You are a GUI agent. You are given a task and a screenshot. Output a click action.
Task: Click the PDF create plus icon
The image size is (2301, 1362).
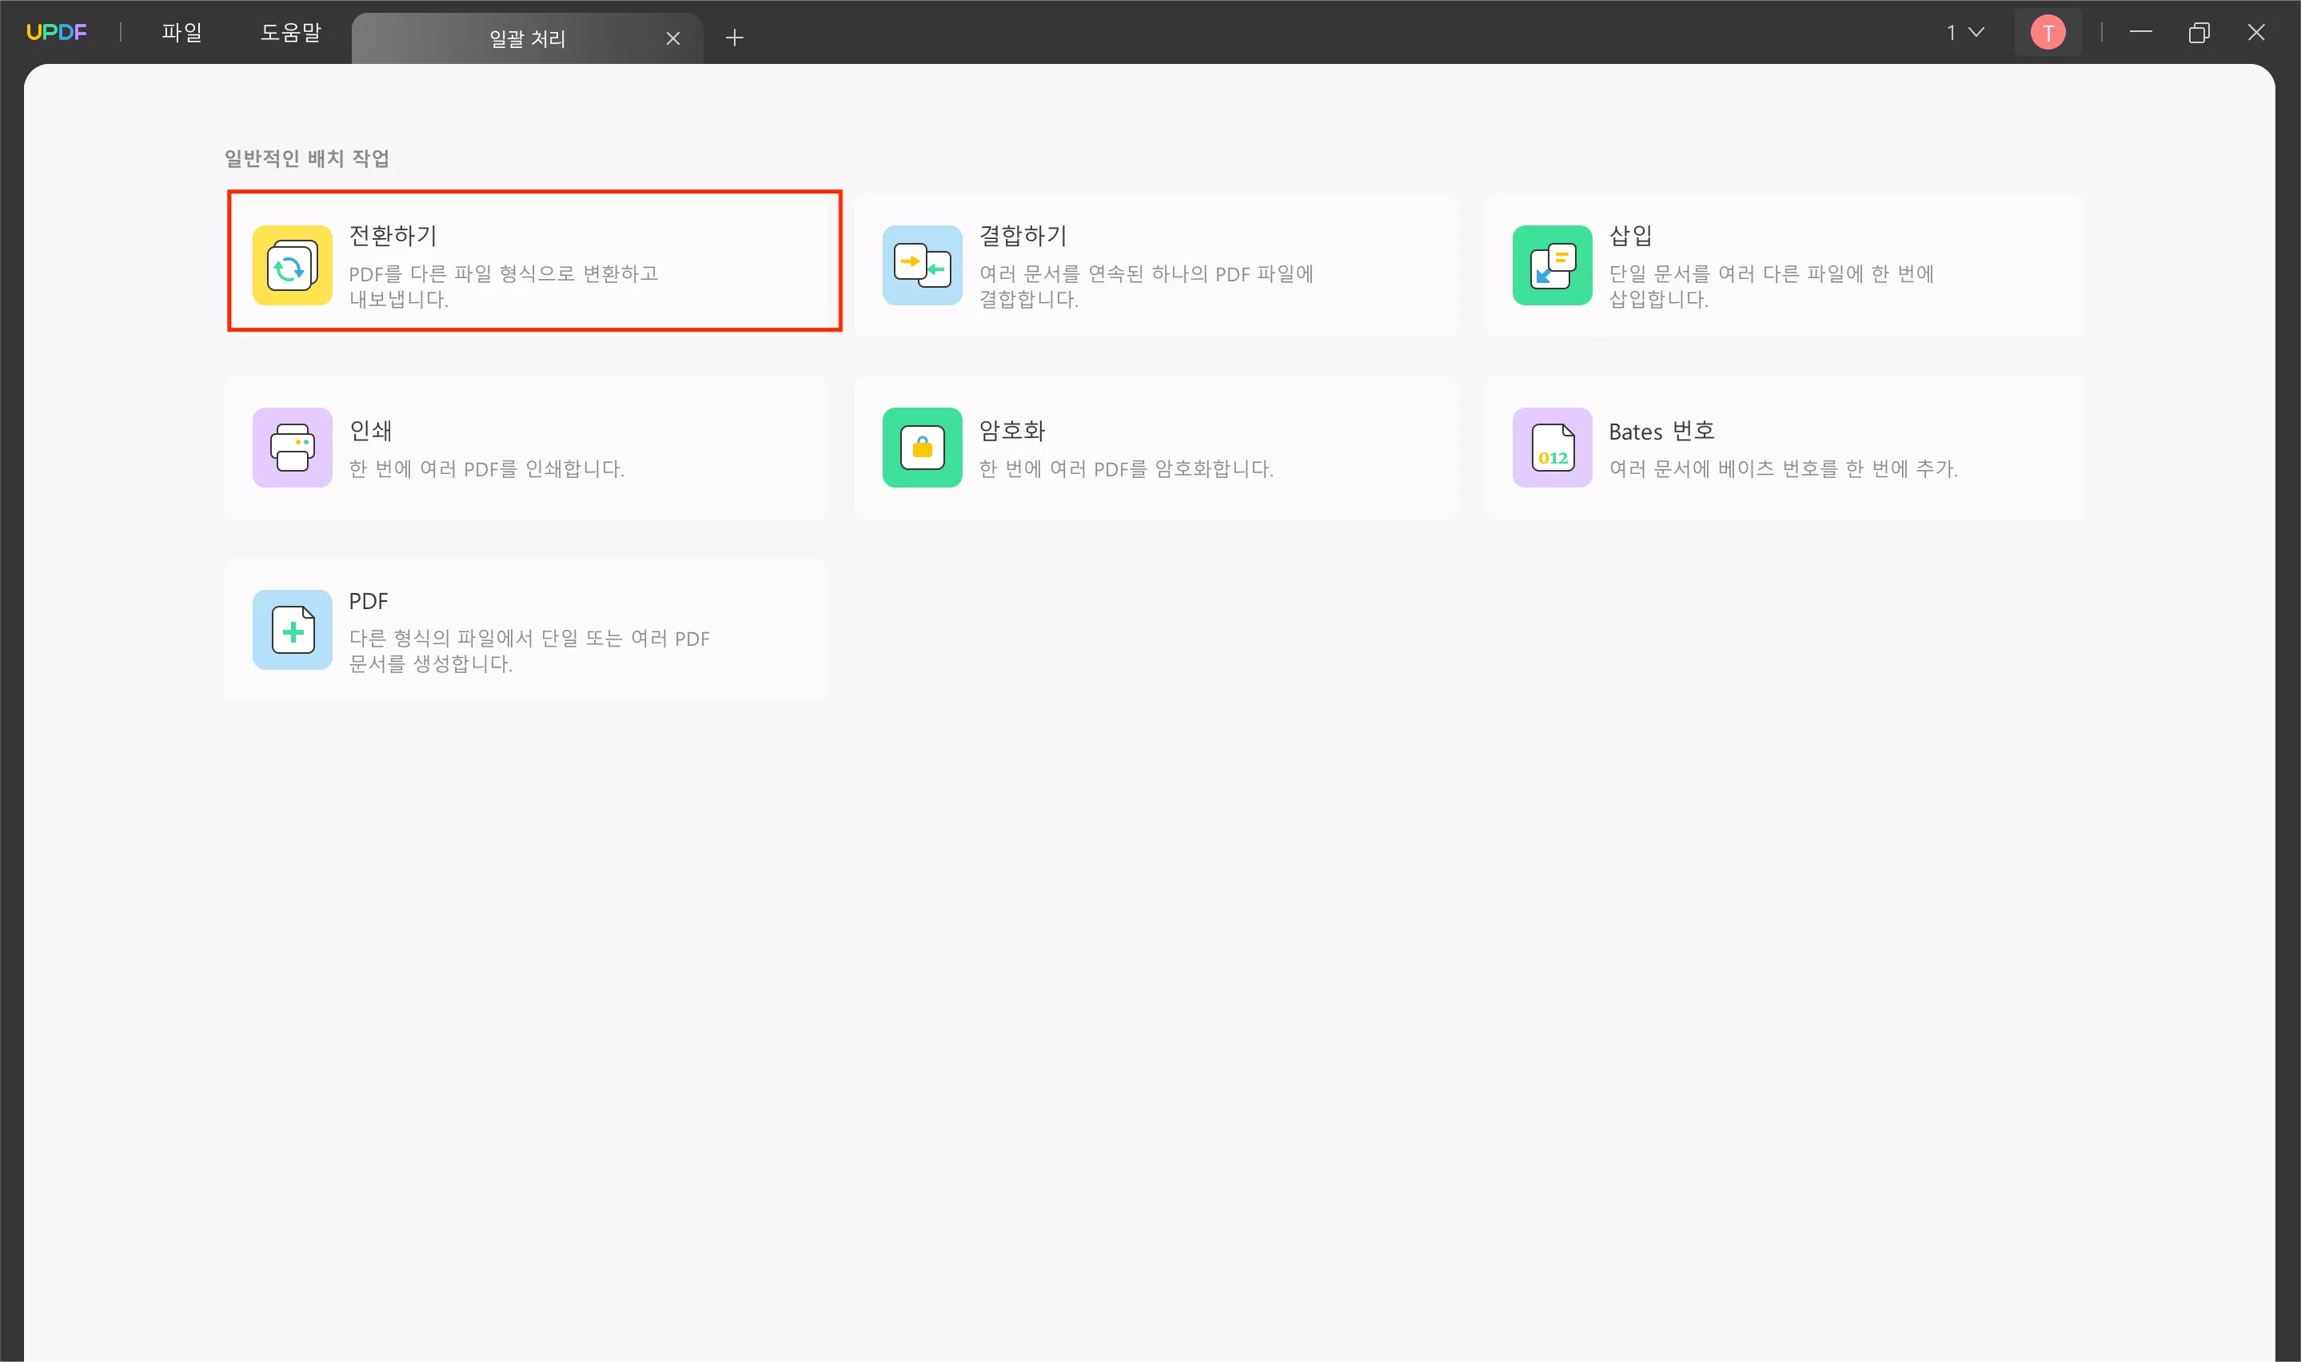[x=292, y=630]
